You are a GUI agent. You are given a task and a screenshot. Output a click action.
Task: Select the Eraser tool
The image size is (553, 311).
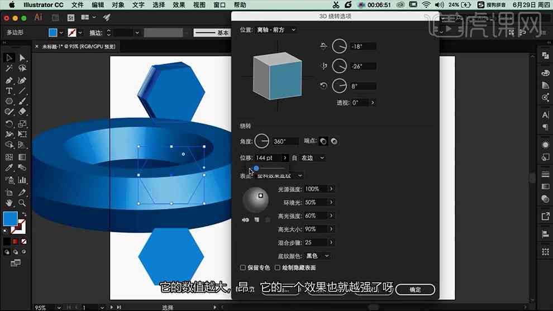(22, 112)
